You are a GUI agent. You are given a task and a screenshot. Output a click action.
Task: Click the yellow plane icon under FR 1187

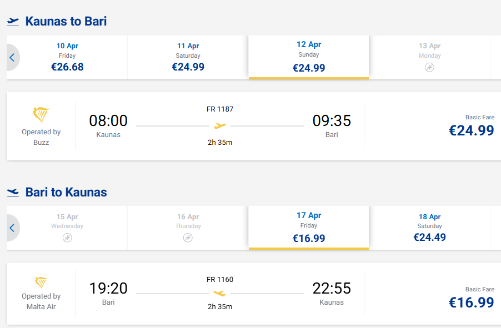tap(220, 126)
